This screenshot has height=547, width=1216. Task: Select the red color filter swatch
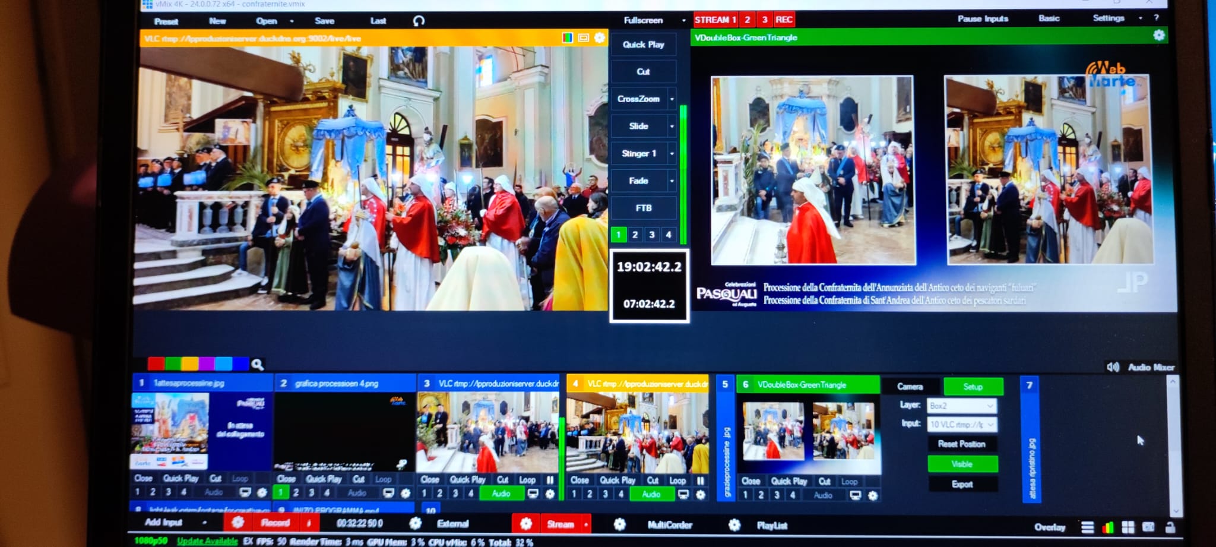click(x=156, y=363)
